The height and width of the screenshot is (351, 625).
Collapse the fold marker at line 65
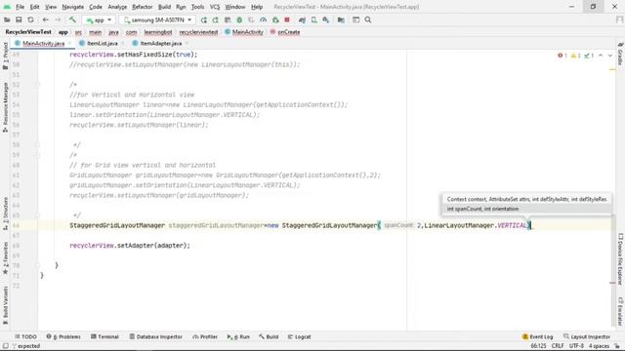click(37, 215)
